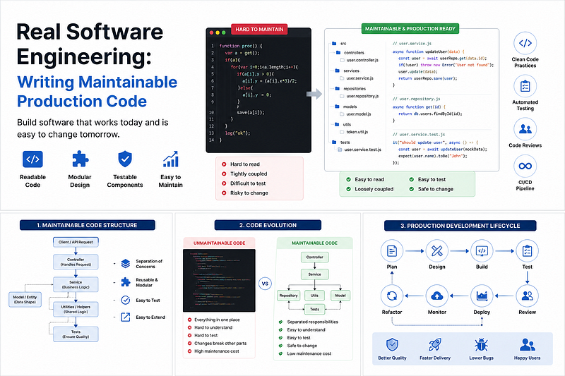Click the 'Safe to change' text in green box
This screenshot has width=565, height=376.
point(436,189)
